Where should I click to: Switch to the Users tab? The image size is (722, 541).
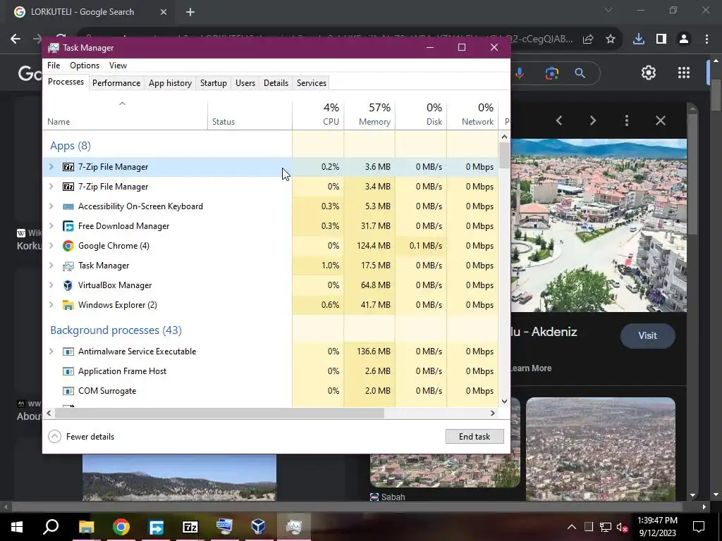[x=245, y=83]
